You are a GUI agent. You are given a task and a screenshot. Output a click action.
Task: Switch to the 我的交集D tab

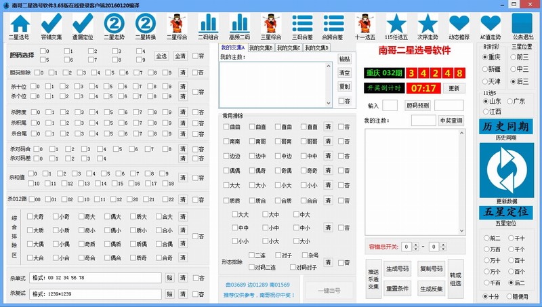(316, 48)
